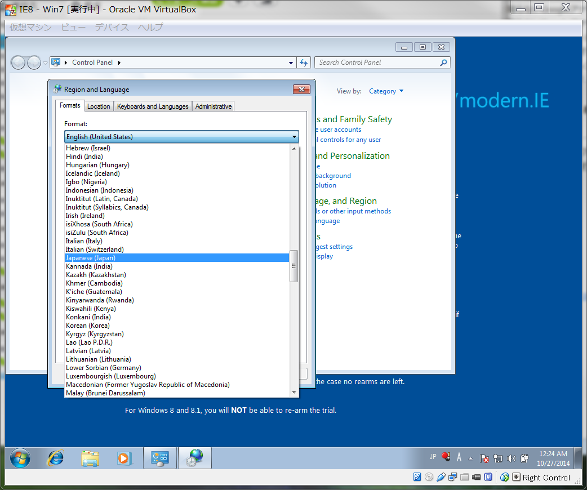Select Korean (Korea) in format list

tap(177, 326)
